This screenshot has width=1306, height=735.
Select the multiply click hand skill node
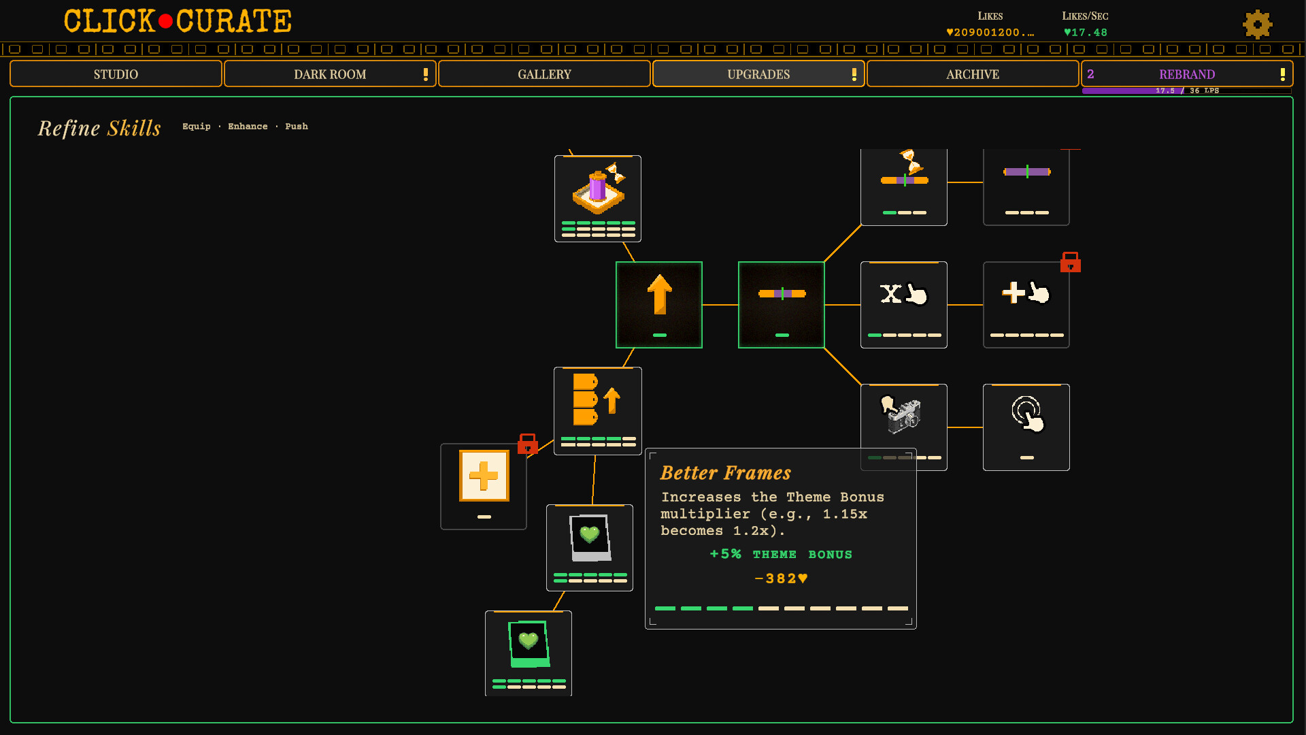[x=903, y=305]
